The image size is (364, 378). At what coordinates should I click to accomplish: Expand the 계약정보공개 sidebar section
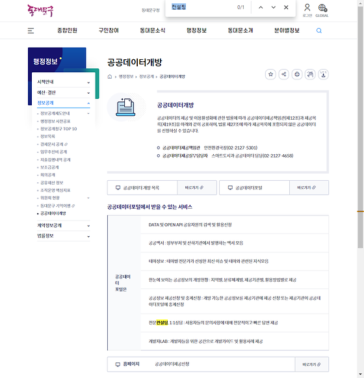pyautogui.click(x=64, y=226)
